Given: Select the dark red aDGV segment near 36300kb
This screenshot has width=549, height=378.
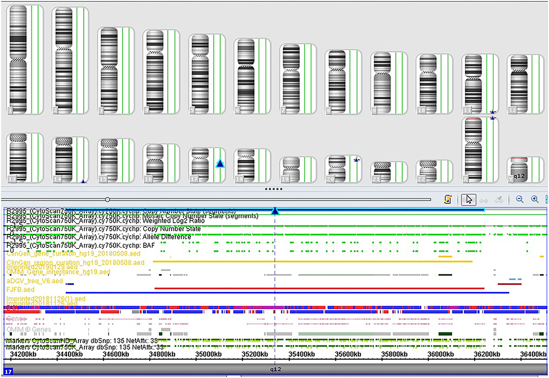Looking at the screenshot, I should [x=509, y=284].
